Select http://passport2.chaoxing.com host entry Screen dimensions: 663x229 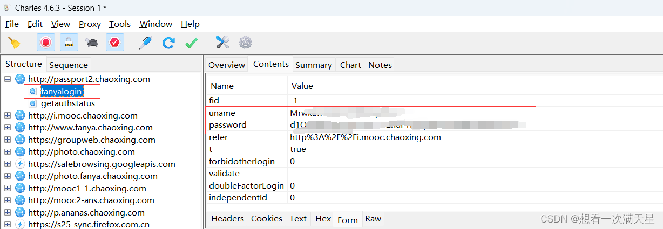[x=89, y=79]
